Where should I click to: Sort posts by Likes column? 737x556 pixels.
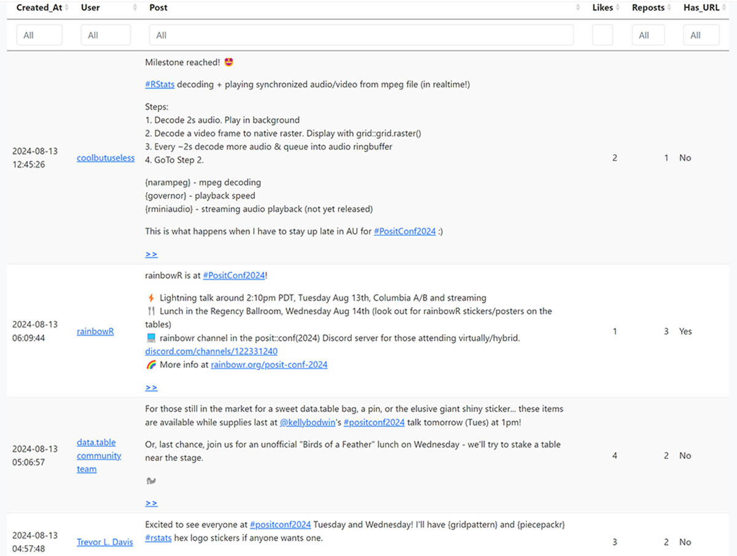[602, 8]
